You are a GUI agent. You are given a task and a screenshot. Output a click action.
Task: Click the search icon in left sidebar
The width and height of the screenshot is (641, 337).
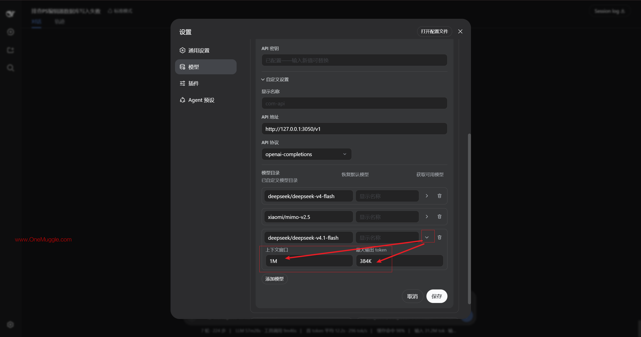[10, 68]
